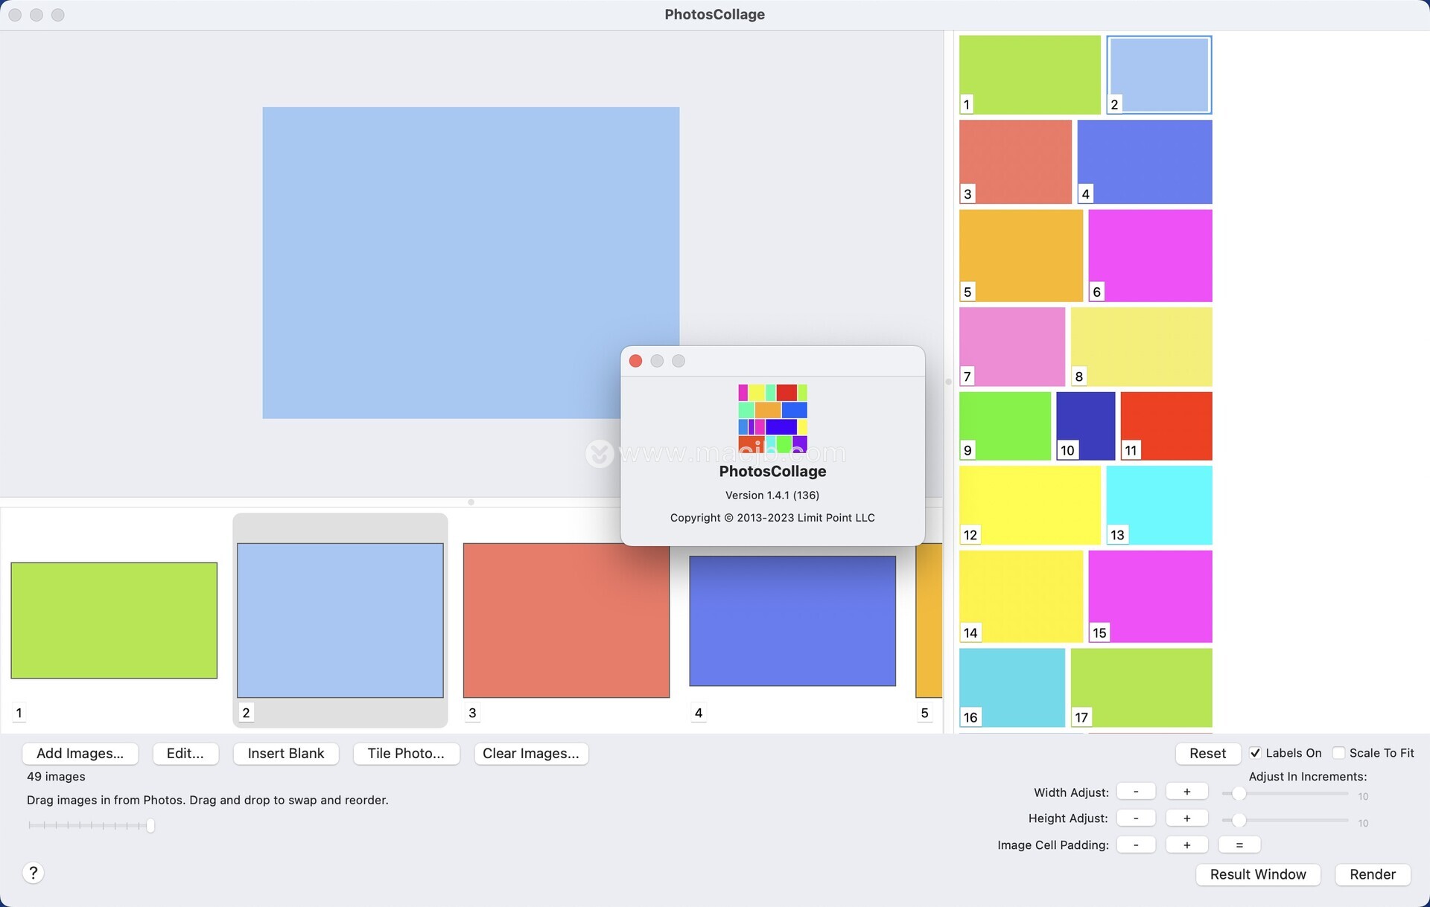This screenshot has width=1430, height=907.
Task: Decrease Height Adjust with minus button
Action: [1136, 818]
